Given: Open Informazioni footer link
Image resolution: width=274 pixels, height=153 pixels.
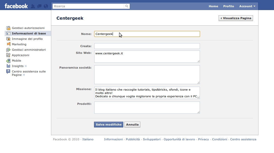Looking at the screenshot, I should [113, 139].
